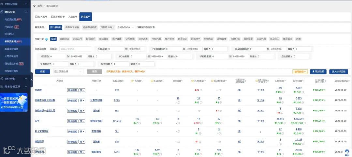
Task: Click 持续监控 button in 私人军事公司 row
Action: (73, 131)
